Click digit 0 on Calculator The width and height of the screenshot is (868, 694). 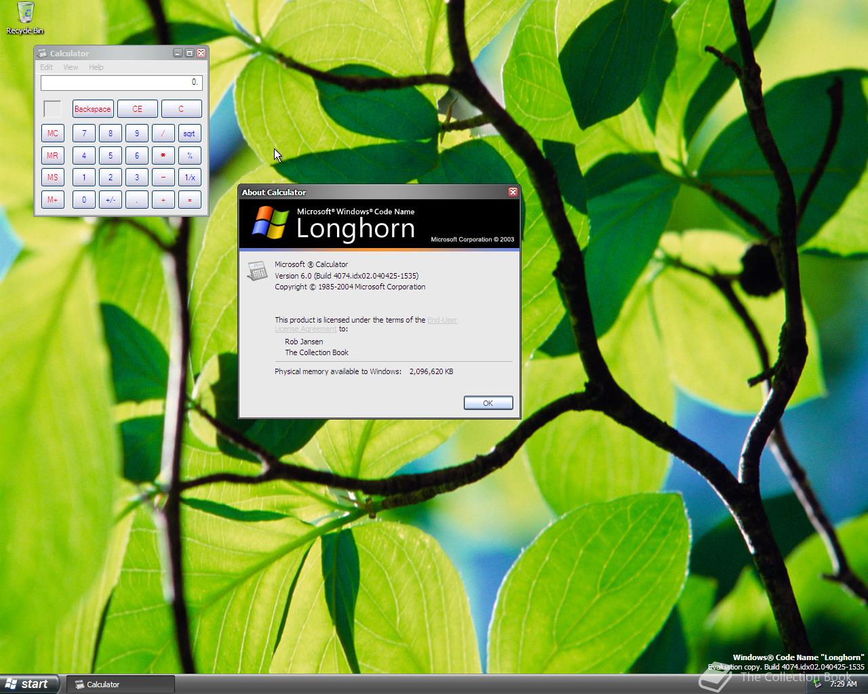click(x=84, y=200)
